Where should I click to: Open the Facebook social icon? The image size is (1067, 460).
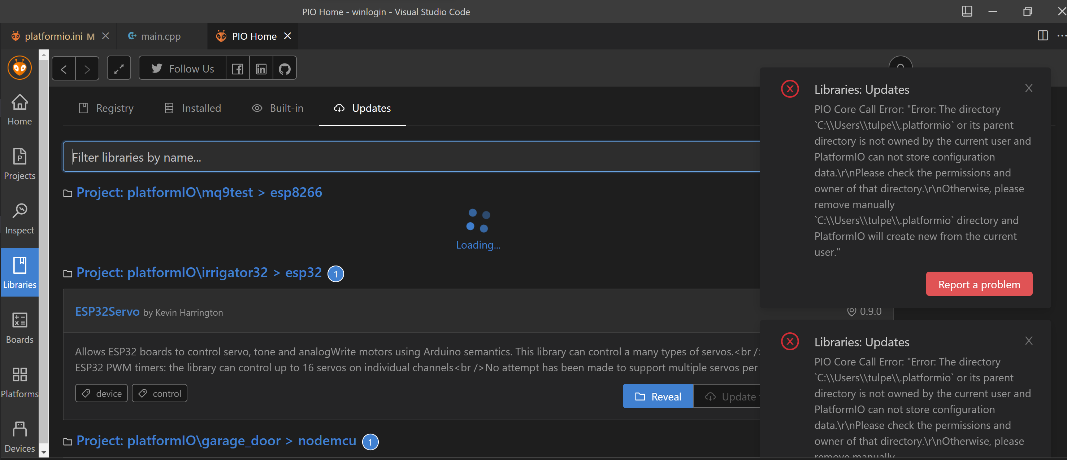click(x=237, y=68)
